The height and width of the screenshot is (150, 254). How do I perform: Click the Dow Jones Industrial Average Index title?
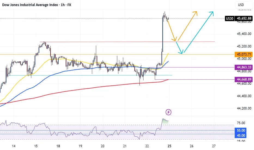30,5
